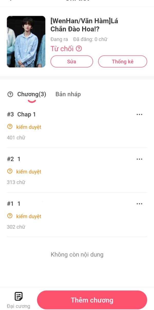Image resolution: width=154 pixels, height=310 pixels.
Task: Switch to the Chương(3) tab
Action: (32, 94)
